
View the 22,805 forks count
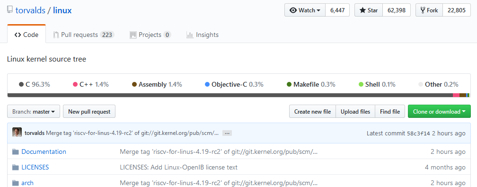456,10
